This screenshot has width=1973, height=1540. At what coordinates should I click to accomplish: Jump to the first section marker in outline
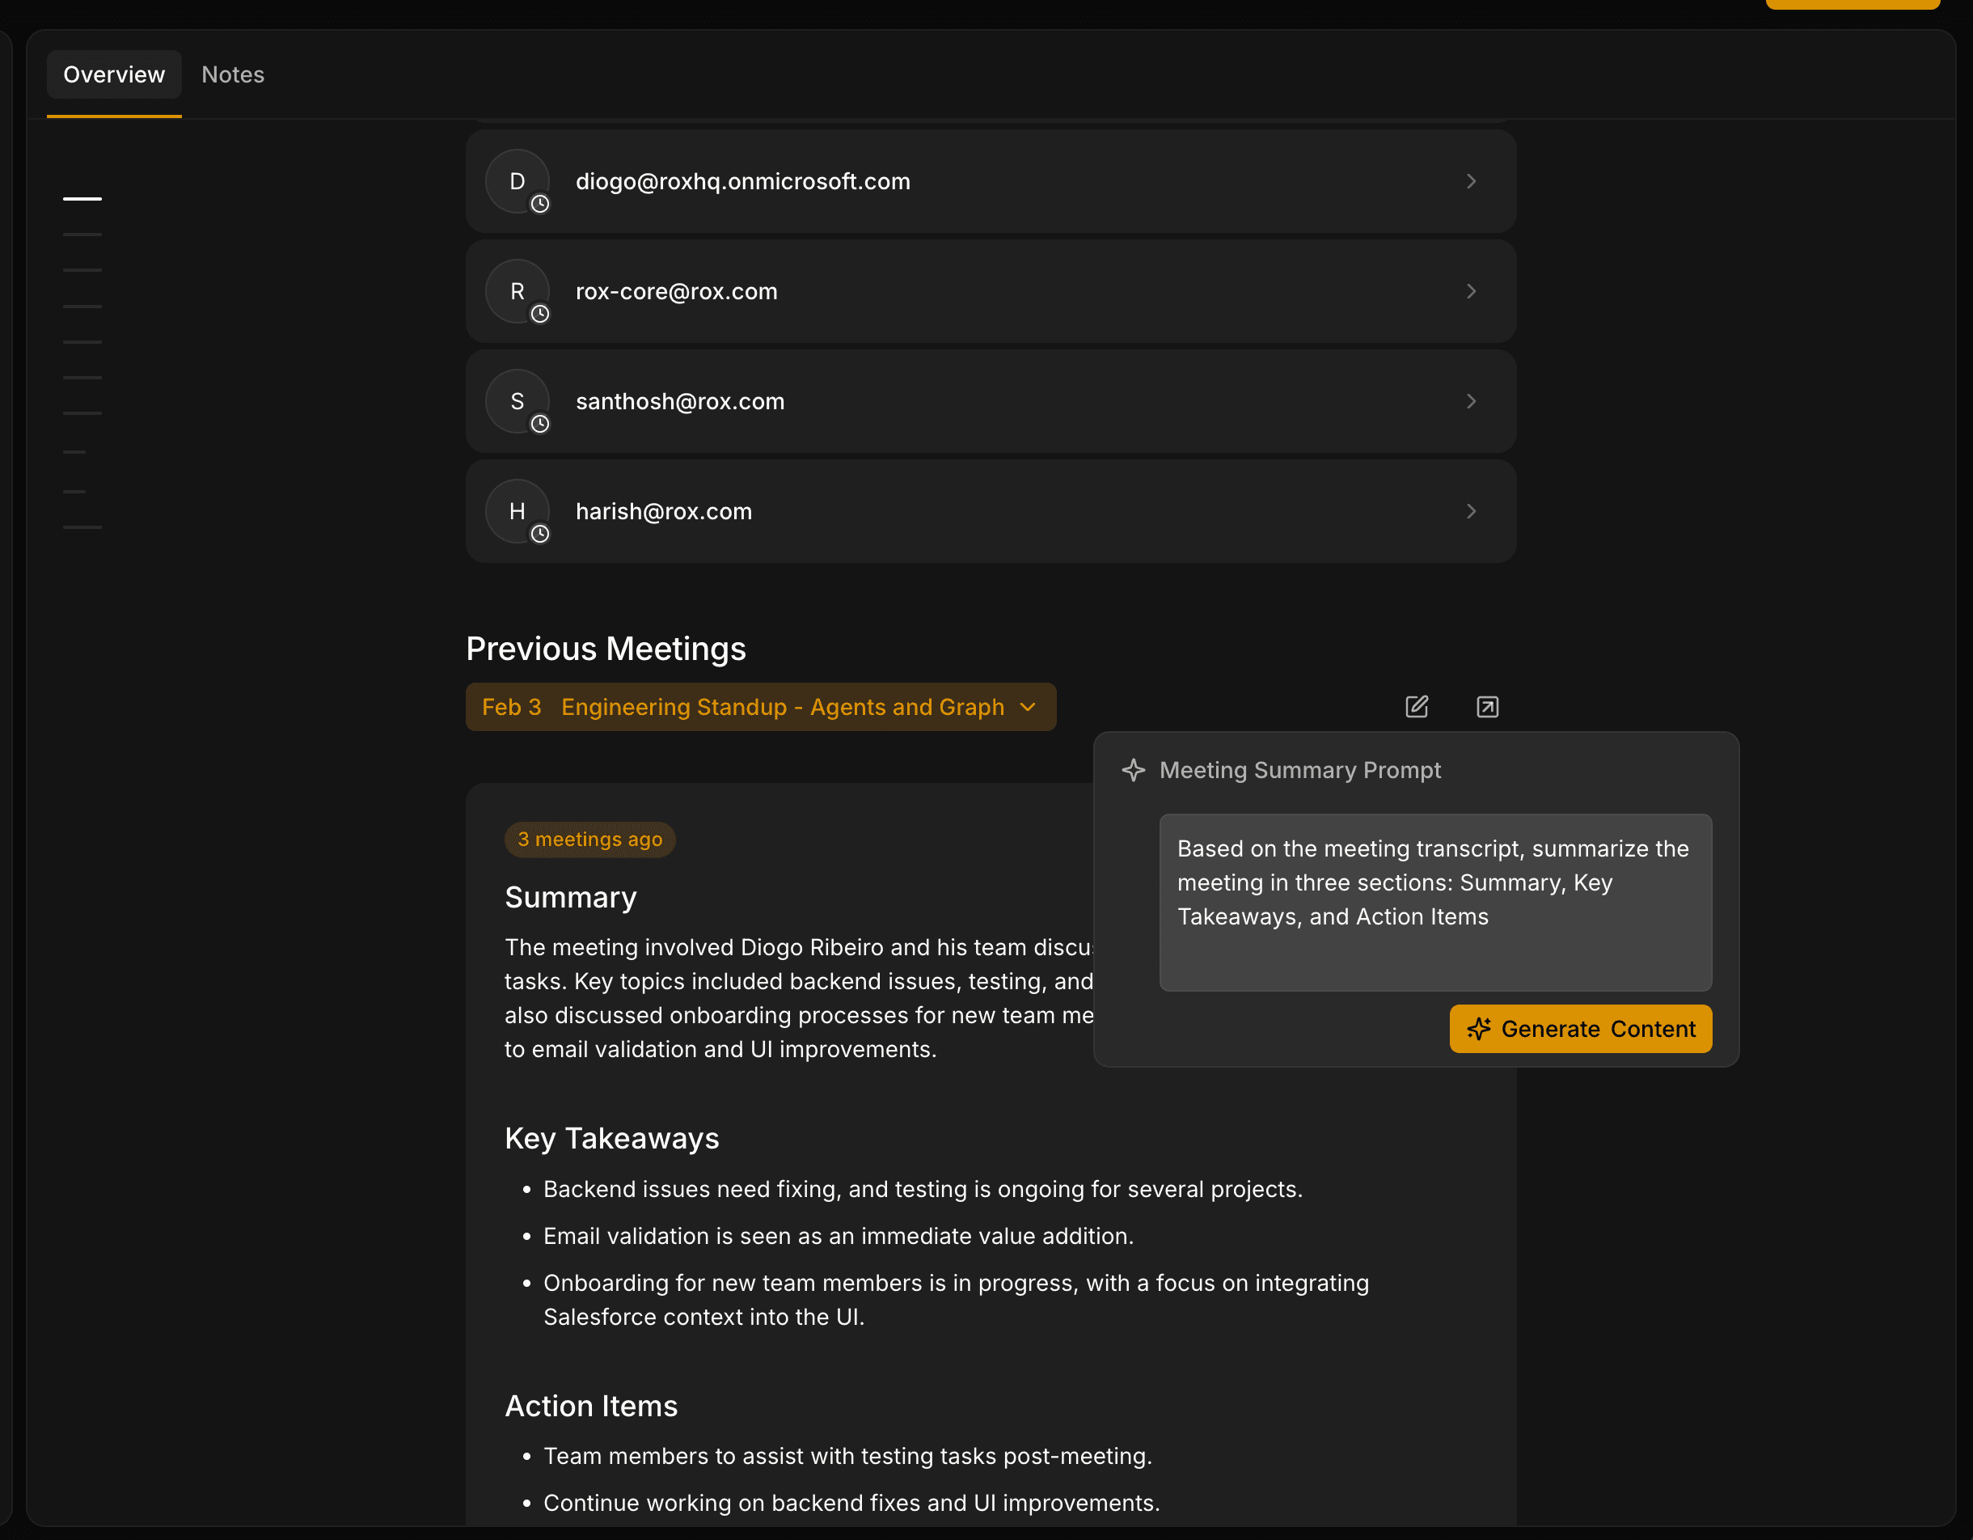82,198
